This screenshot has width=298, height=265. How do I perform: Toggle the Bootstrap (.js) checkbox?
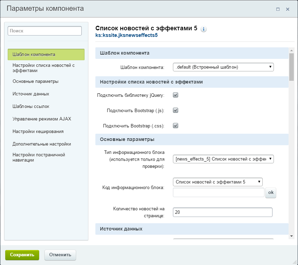(x=175, y=110)
